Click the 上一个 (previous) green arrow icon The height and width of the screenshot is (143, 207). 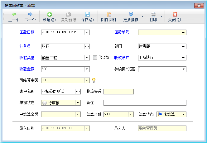(14, 14)
